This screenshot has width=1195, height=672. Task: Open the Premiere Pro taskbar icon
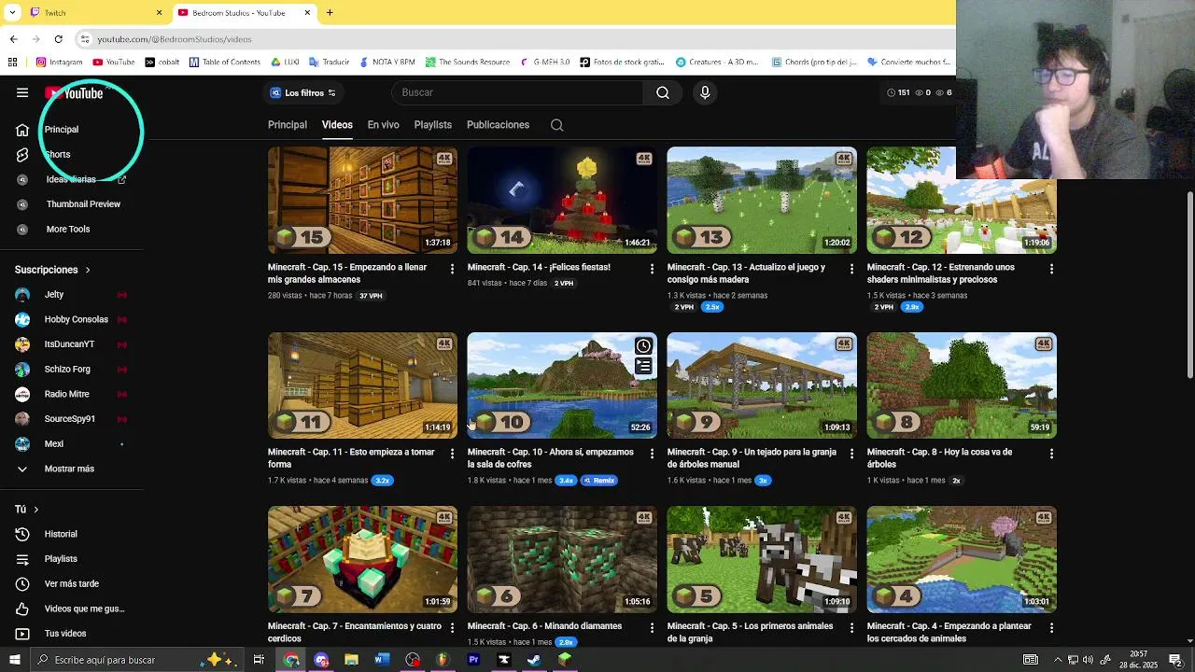pos(473,660)
